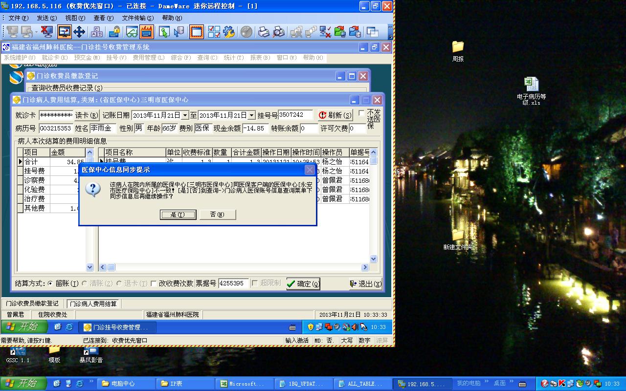626x391 pixels.
Task: Click the remote 开始 Start button
Action: point(23,327)
